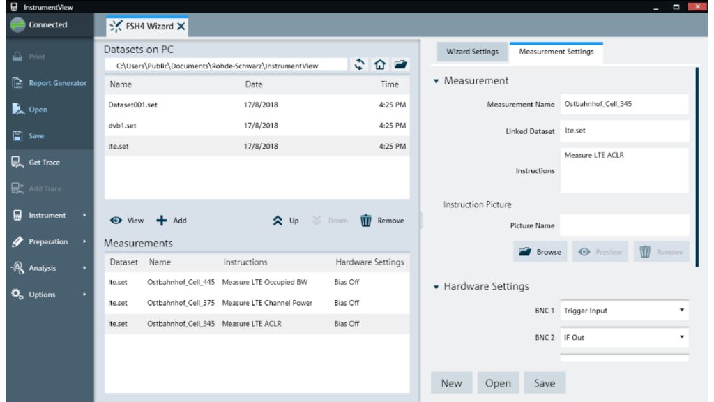The image size is (714, 402).
Task: Go to the home folder icon
Action: pos(379,65)
